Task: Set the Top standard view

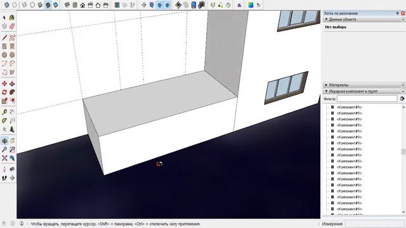Action: coord(75,4)
